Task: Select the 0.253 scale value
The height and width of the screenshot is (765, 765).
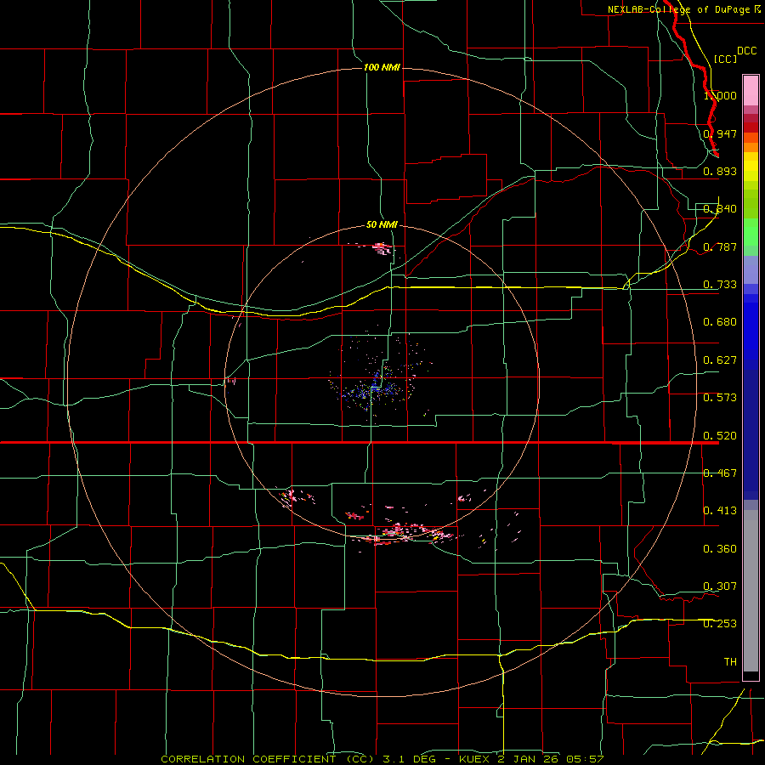Action: click(x=720, y=624)
